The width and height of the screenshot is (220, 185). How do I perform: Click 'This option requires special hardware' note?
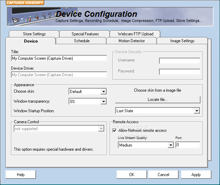[53, 149]
